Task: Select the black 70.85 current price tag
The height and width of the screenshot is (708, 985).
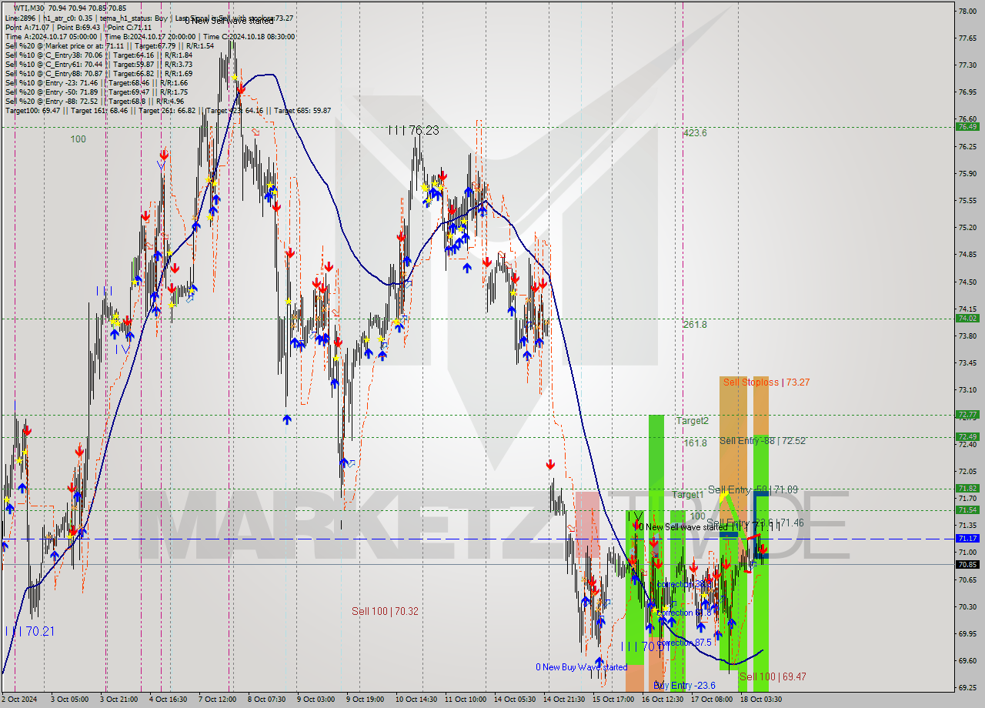Action: click(x=967, y=564)
